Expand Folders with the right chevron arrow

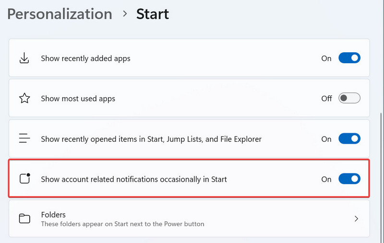click(x=356, y=219)
